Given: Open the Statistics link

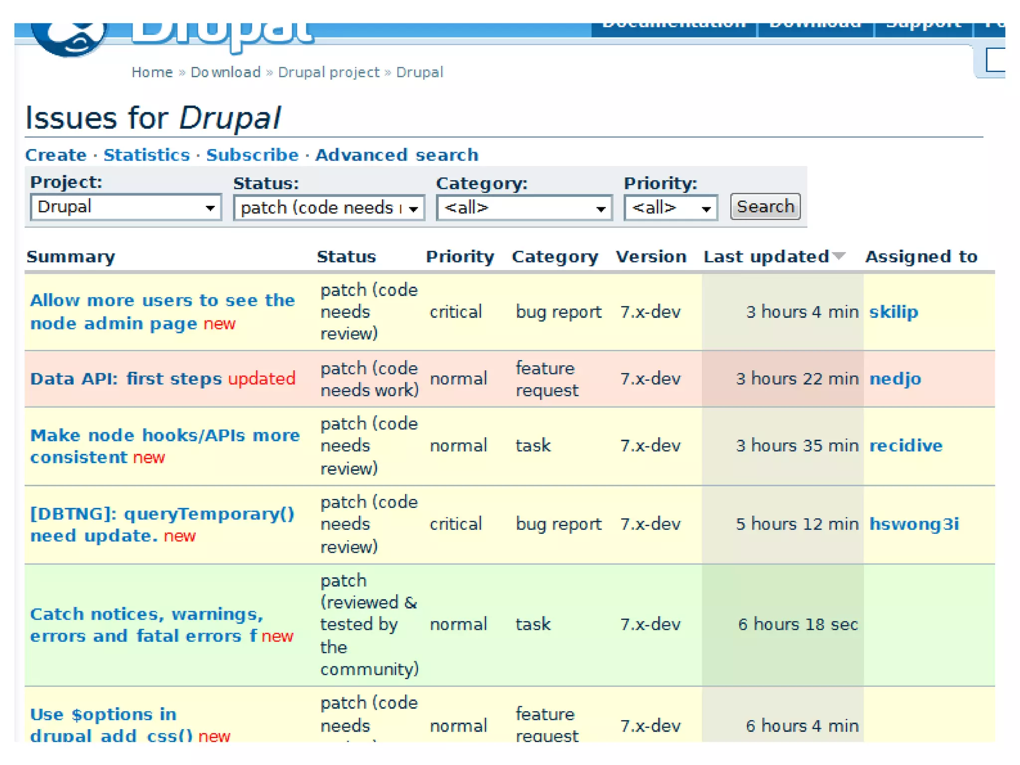Looking at the screenshot, I should [146, 155].
